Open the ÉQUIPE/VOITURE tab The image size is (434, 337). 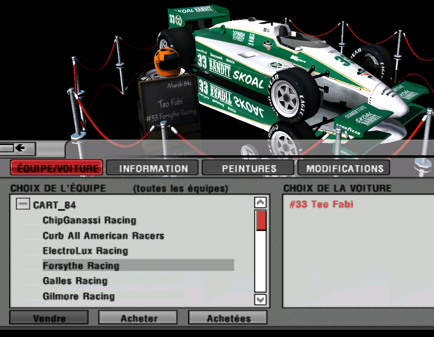pos(57,168)
